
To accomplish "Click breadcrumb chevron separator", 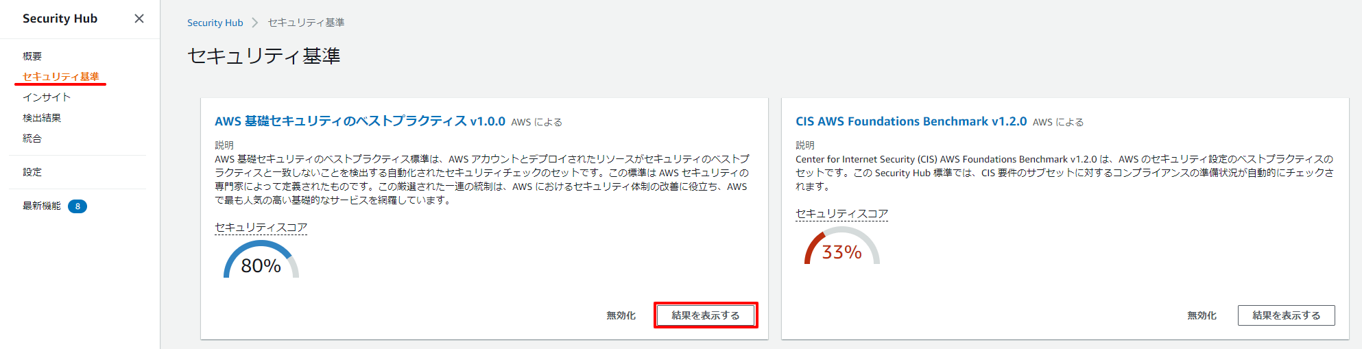I will click(x=255, y=23).
